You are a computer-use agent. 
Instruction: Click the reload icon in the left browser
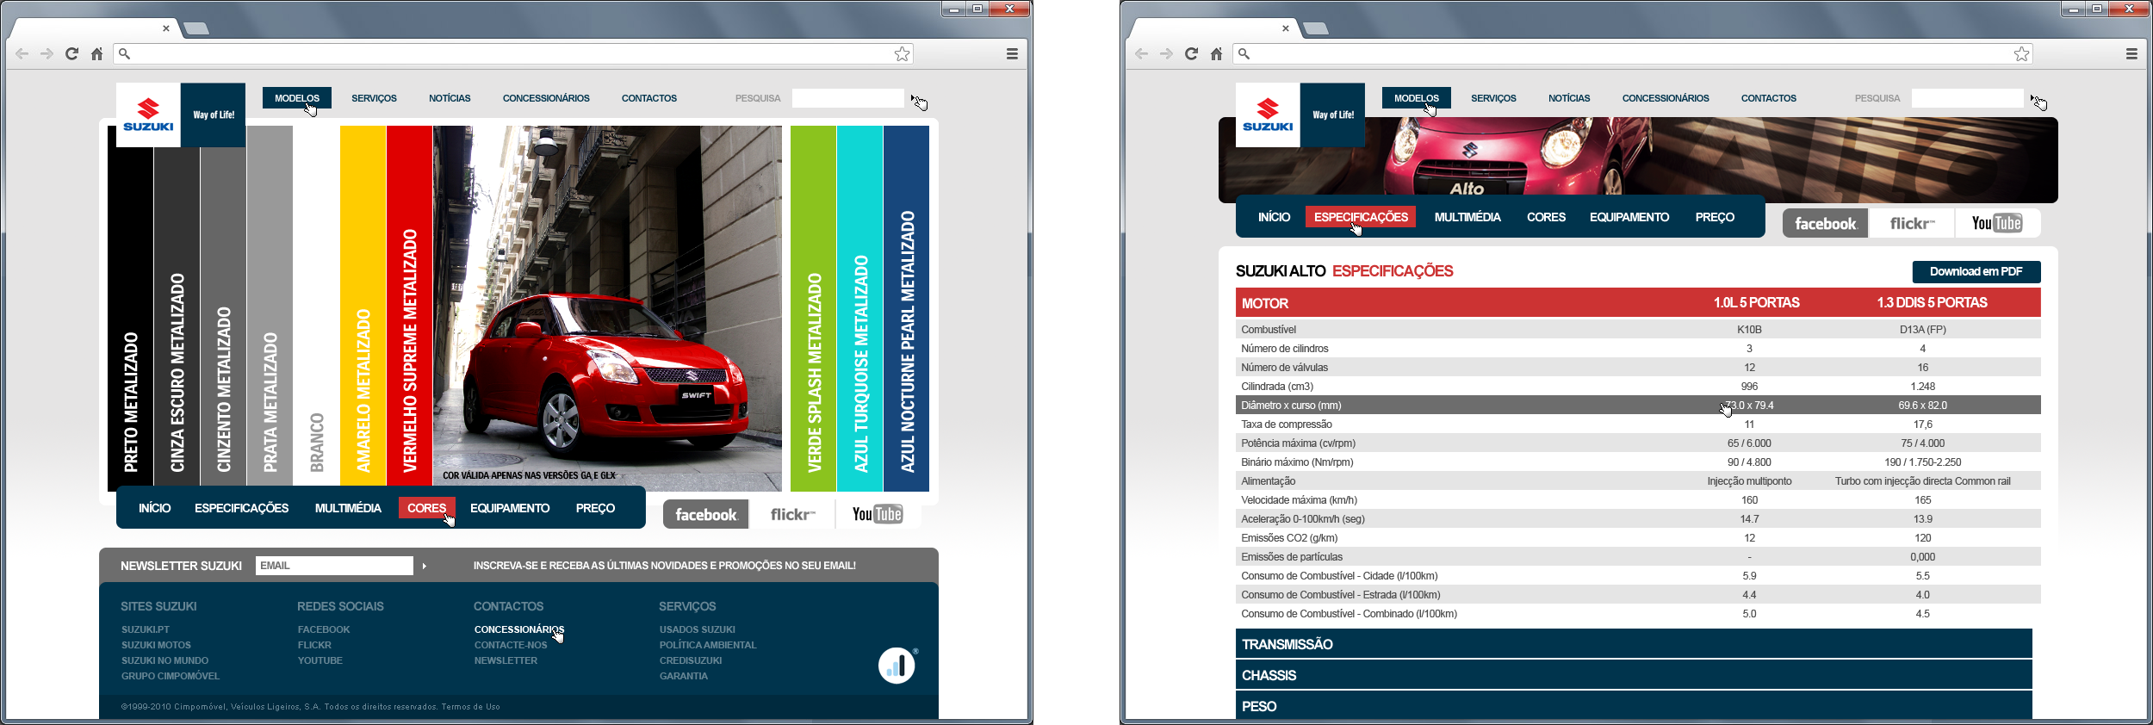click(x=72, y=53)
